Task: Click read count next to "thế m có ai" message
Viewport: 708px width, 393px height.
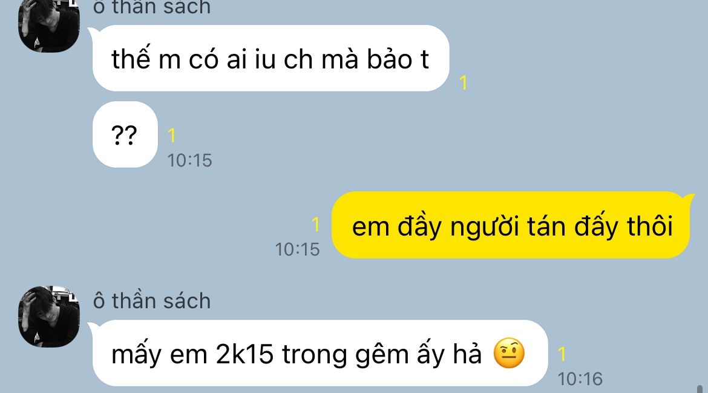Action: coord(463,83)
